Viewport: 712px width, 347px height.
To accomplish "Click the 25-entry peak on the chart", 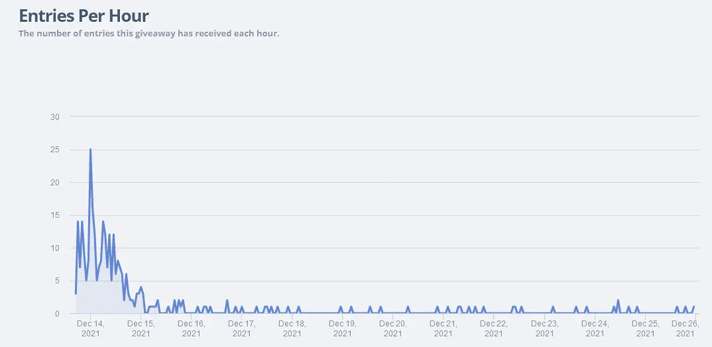I will [90, 149].
